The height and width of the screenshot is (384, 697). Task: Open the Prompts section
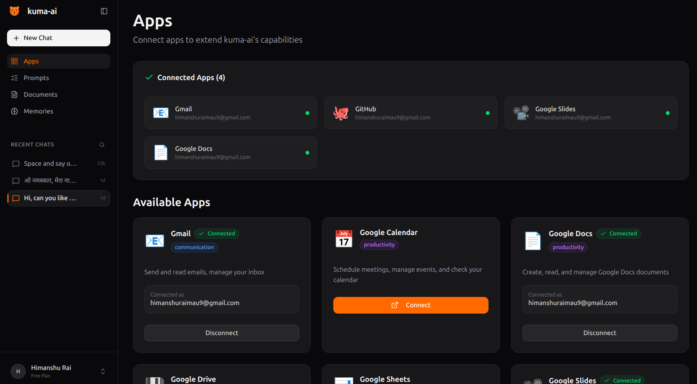pos(36,78)
